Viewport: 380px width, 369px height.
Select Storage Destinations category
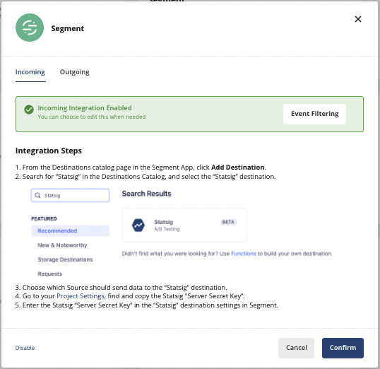(65, 259)
